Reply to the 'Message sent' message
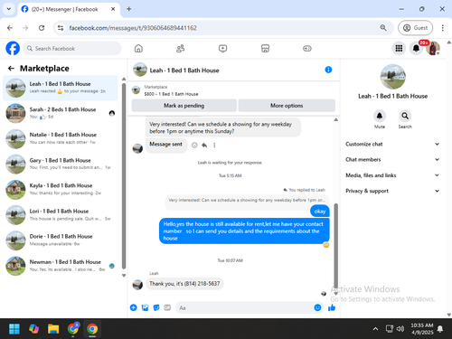452x339 pixels. pos(204,146)
